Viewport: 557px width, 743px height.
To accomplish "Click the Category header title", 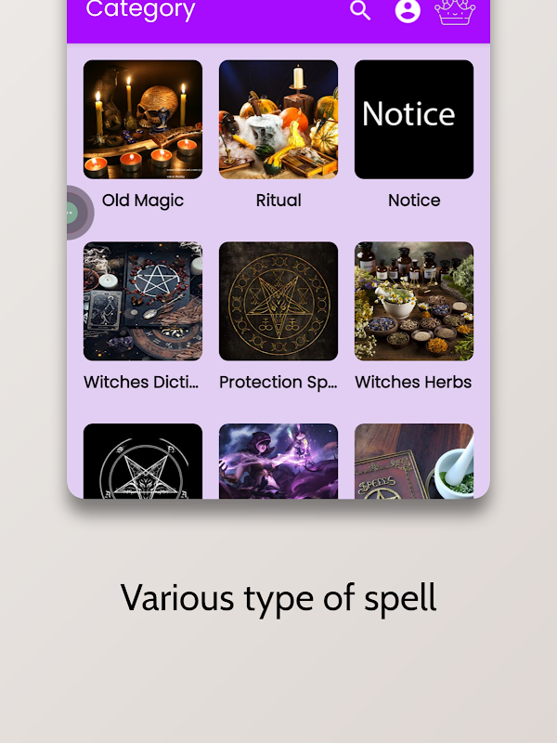I will pyautogui.click(x=140, y=10).
